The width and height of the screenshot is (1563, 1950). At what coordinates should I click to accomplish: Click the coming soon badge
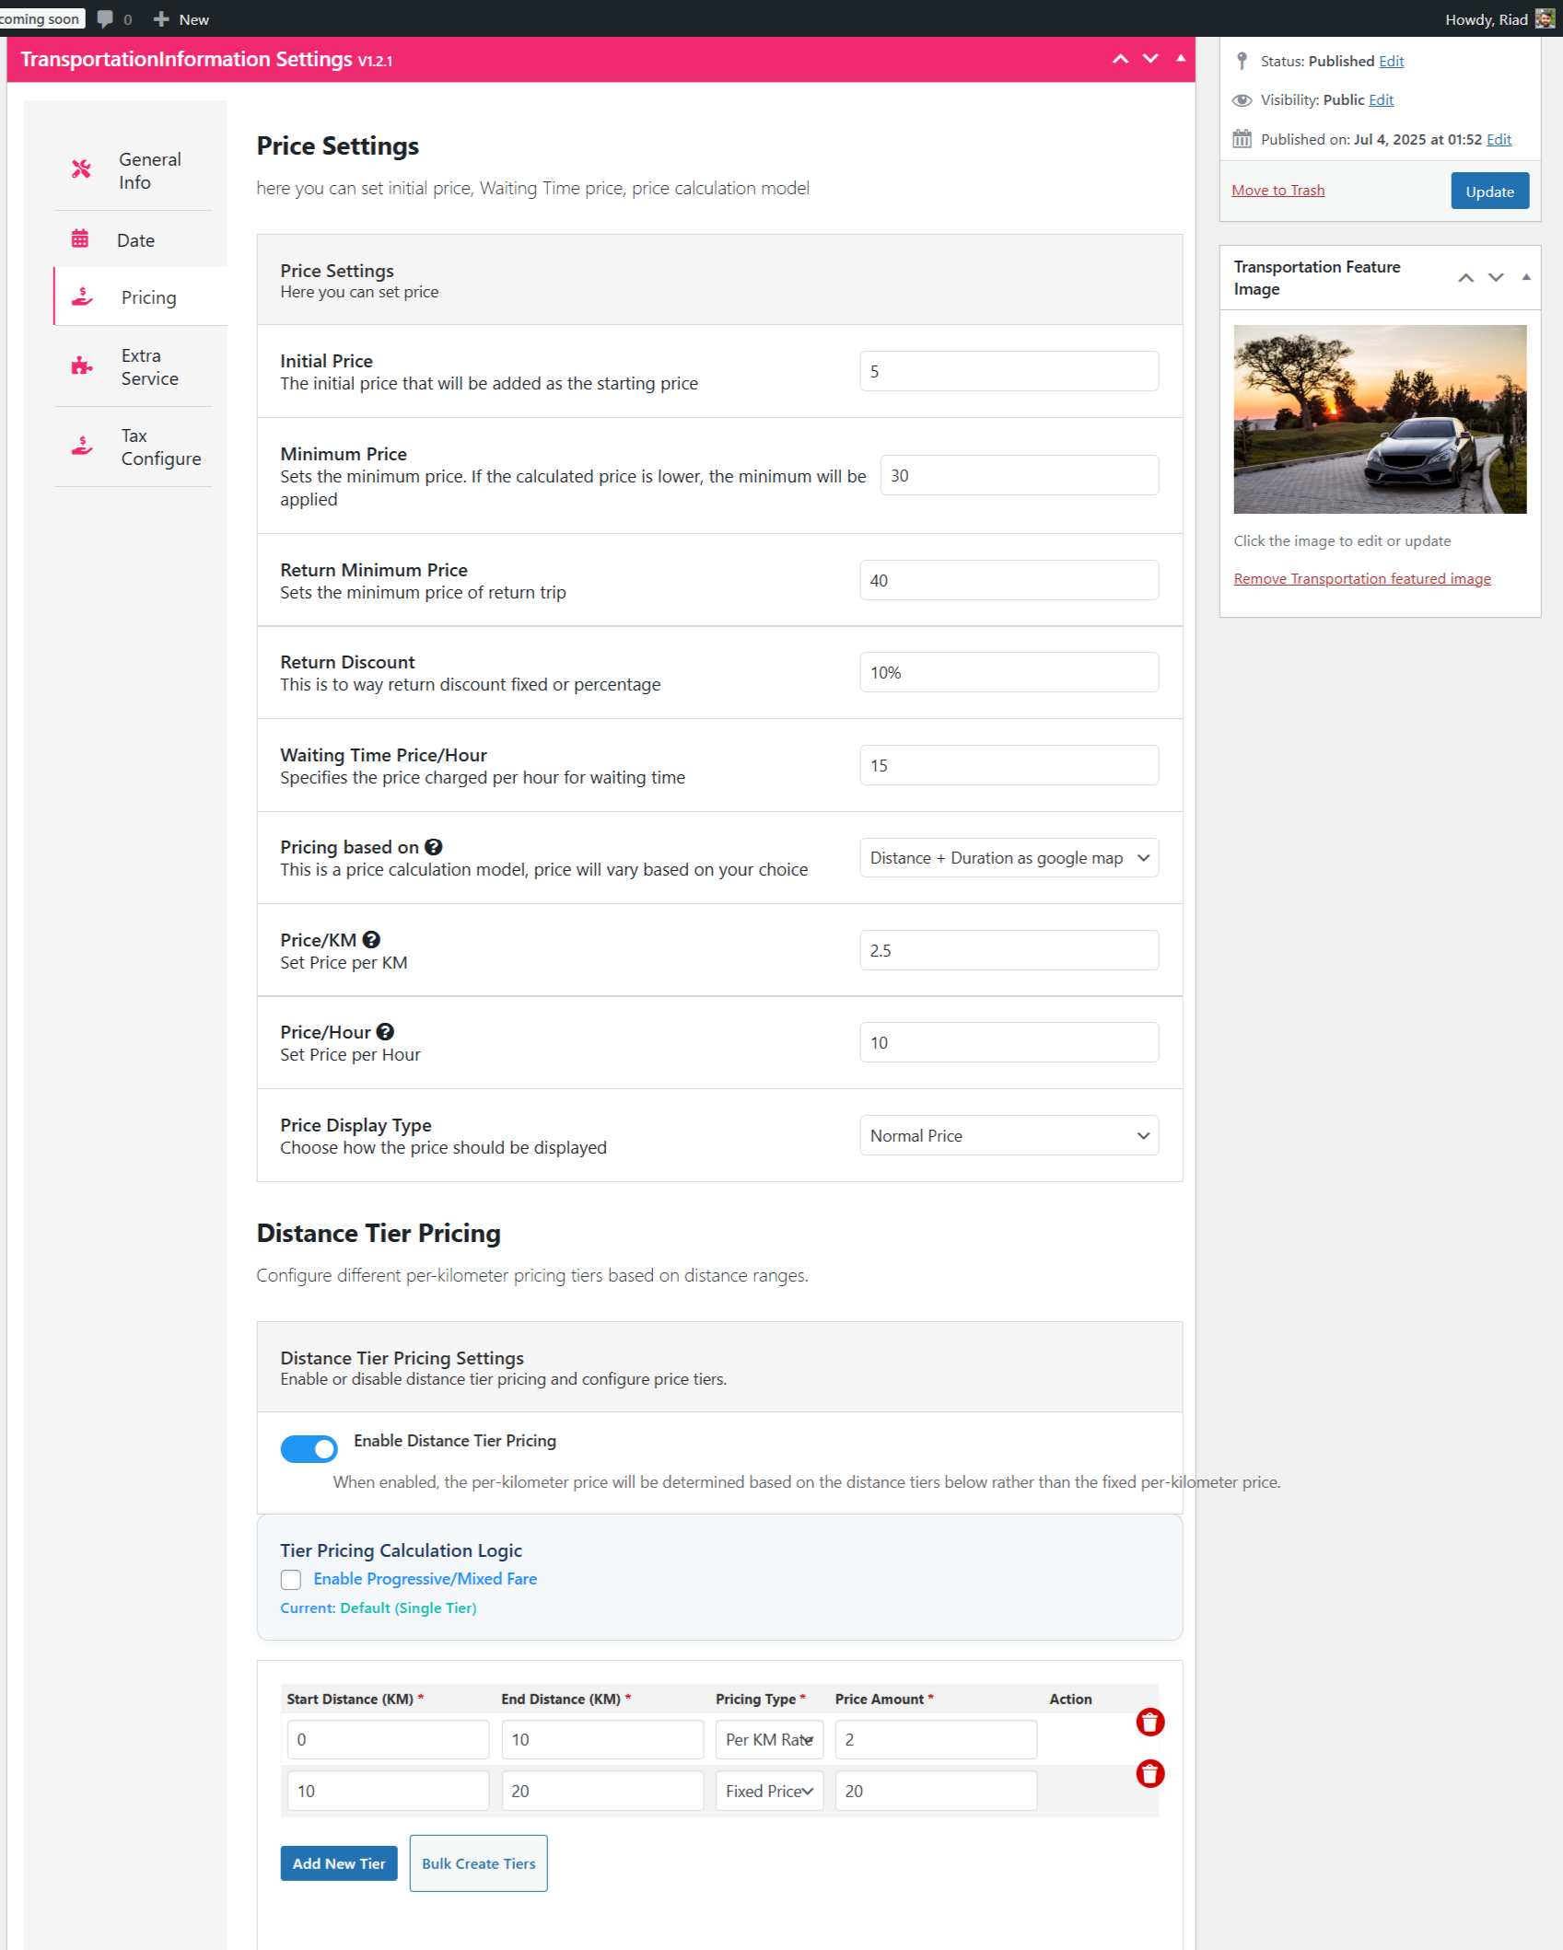click(41, 19)
